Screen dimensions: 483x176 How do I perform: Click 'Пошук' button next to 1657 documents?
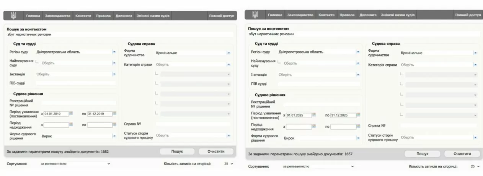point(423,154)
